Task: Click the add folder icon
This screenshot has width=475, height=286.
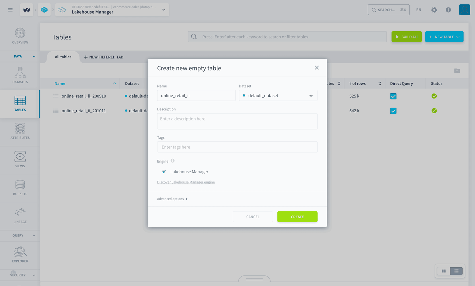Action: click(x=457, y=71)
